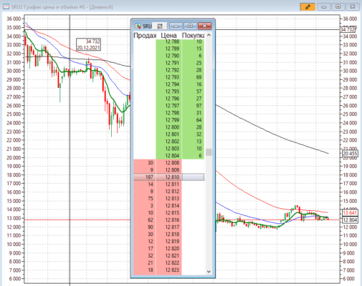
Task: Maximize the SRU order book window
Action: [x=190, y=26]
